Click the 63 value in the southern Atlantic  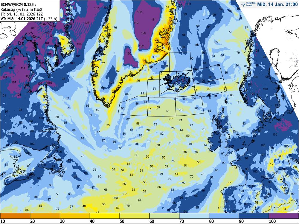[x=116, y=198]
